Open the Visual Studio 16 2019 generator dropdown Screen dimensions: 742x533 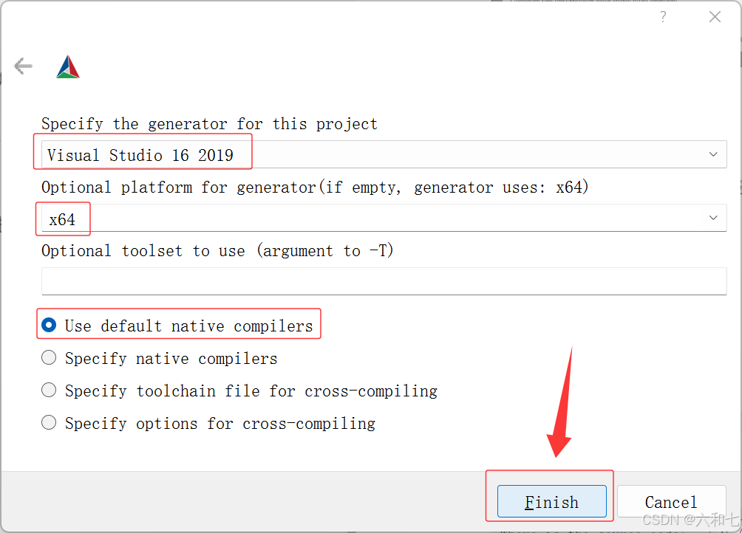pyautogui.click(x=384, y=154)
